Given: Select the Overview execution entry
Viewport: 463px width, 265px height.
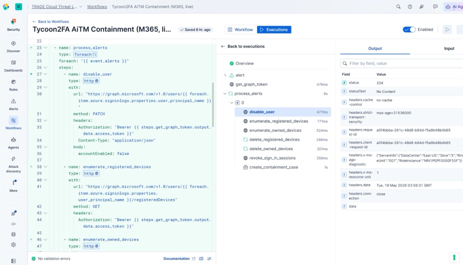Looking at the screenshot, I should coord(242,63).
